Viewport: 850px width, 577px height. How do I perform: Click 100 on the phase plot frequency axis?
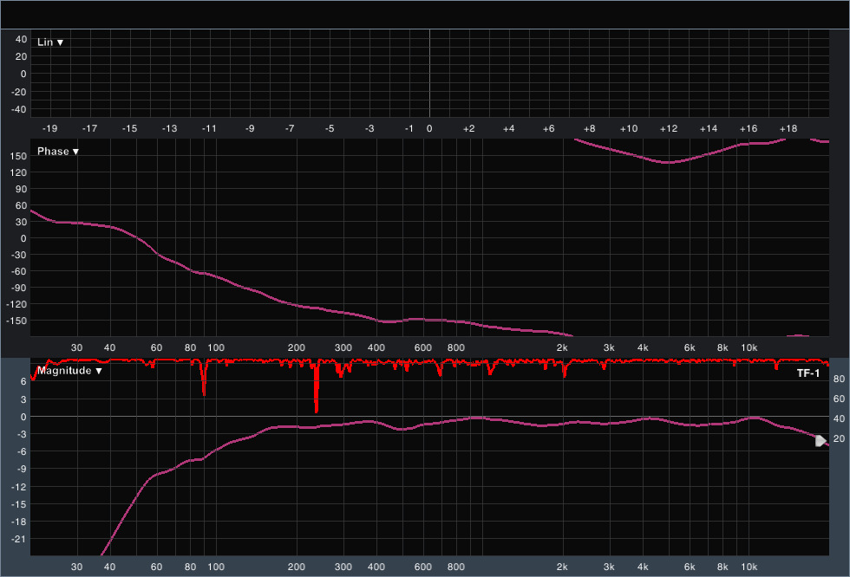click(216, 347)
